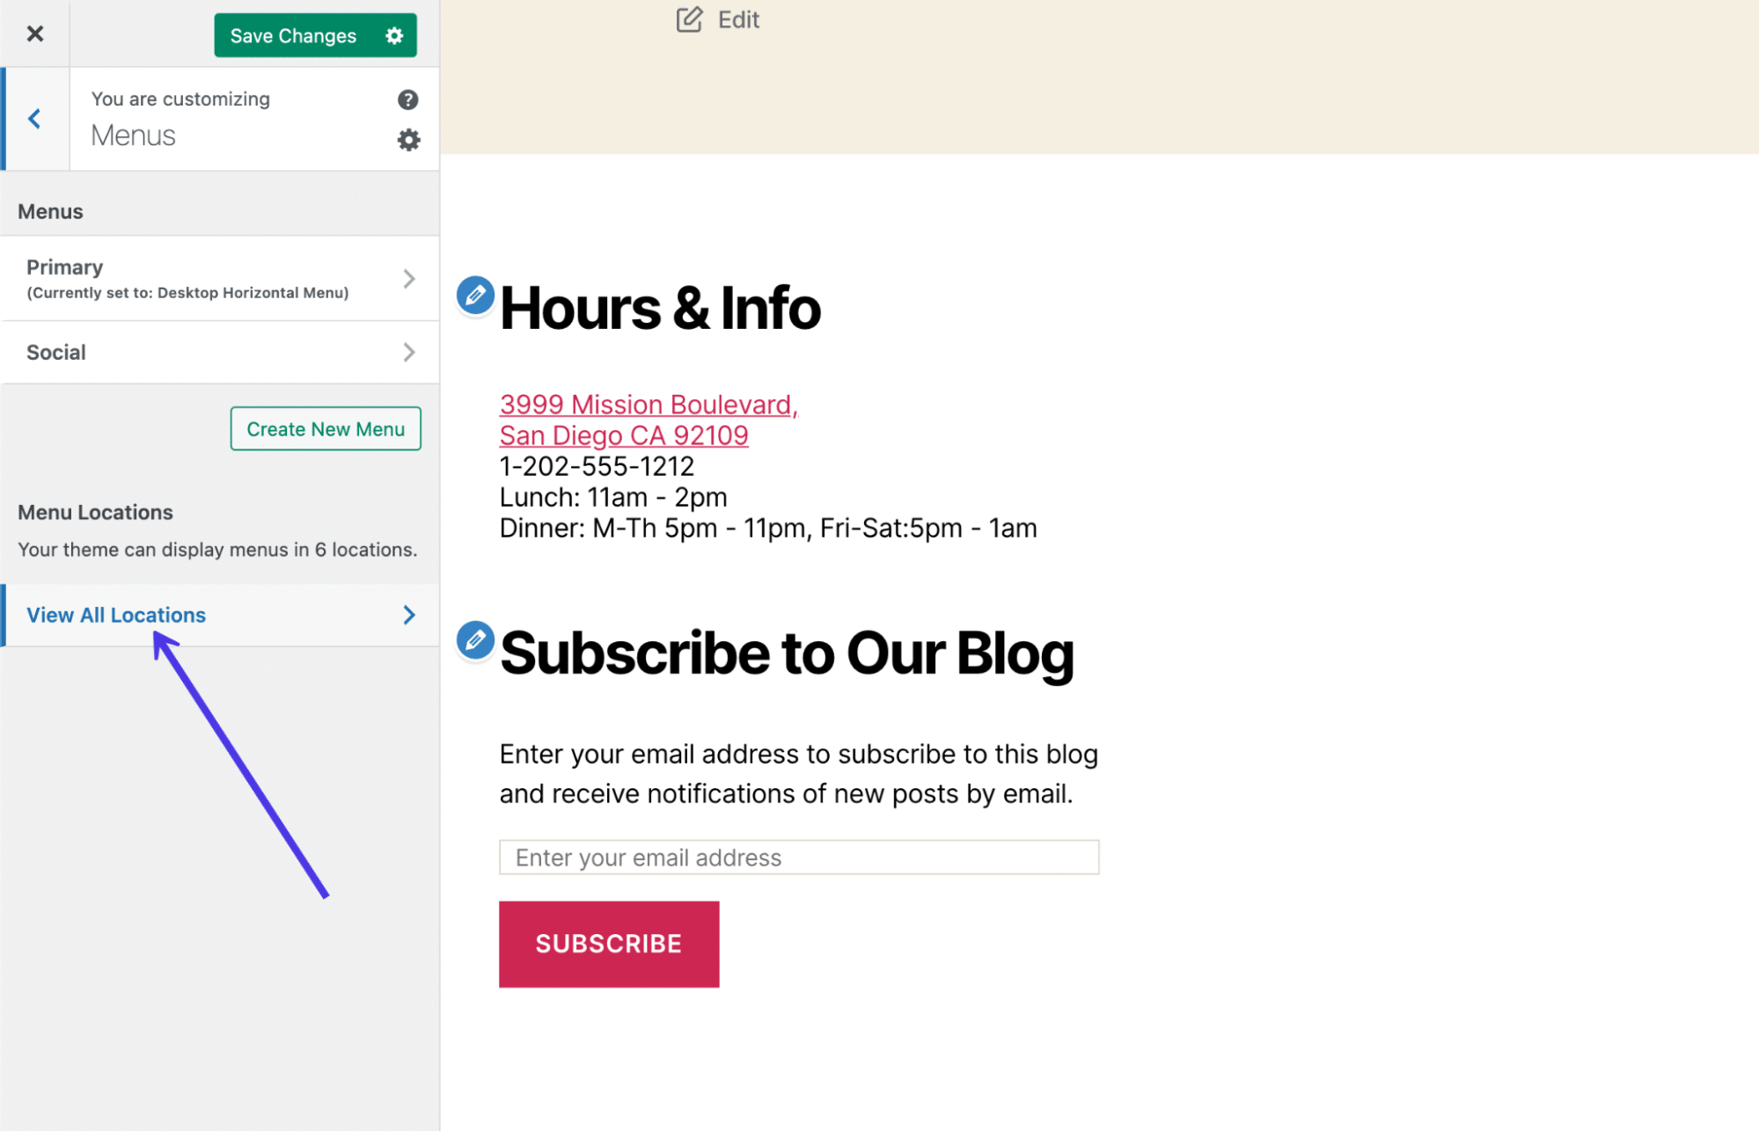Click the X close icon top left corner
Image resolution: width=1759 pixels, height=1132 pixels.
point(34,33)
